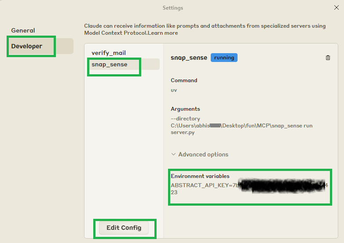344x243 pixels.
Task: Select snap_sense in the server list
Action: [110, 65]
